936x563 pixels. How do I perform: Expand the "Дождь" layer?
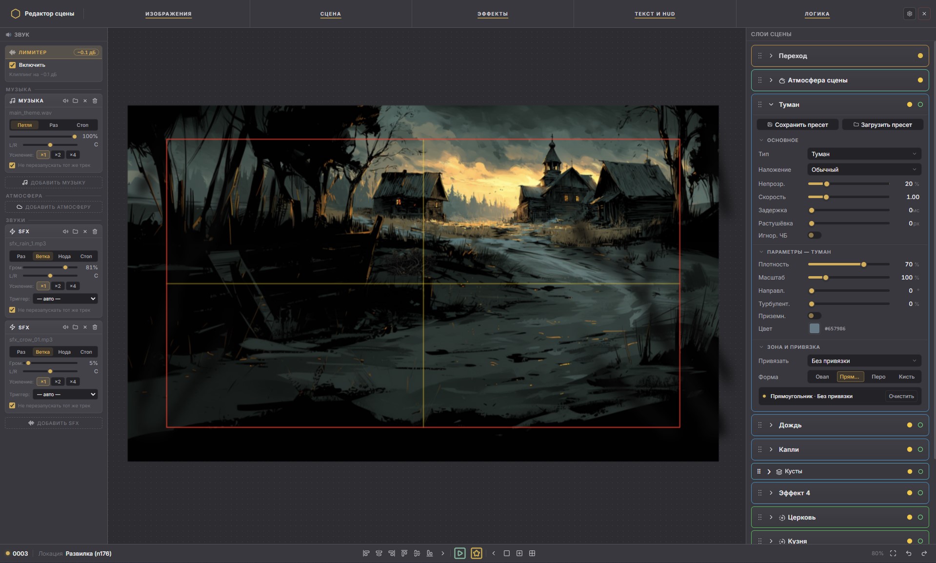771,425
